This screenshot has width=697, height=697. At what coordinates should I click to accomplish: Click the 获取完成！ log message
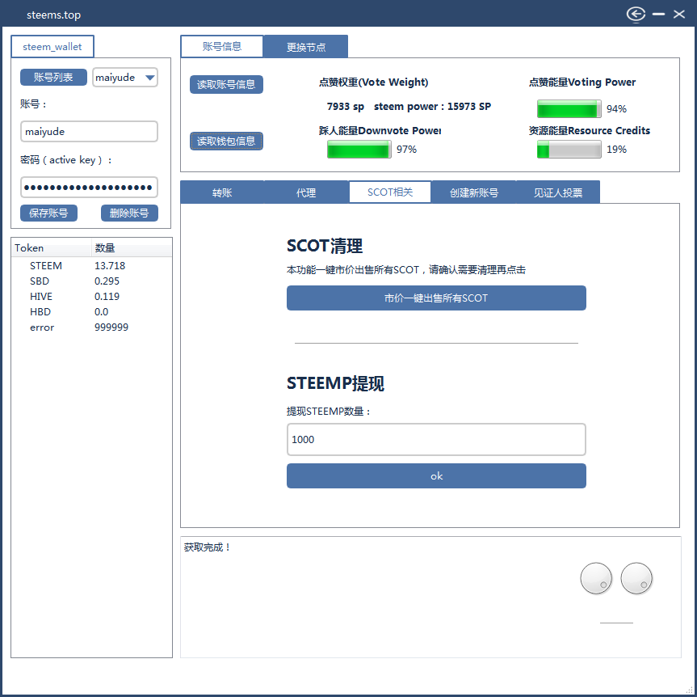[208, 547]
